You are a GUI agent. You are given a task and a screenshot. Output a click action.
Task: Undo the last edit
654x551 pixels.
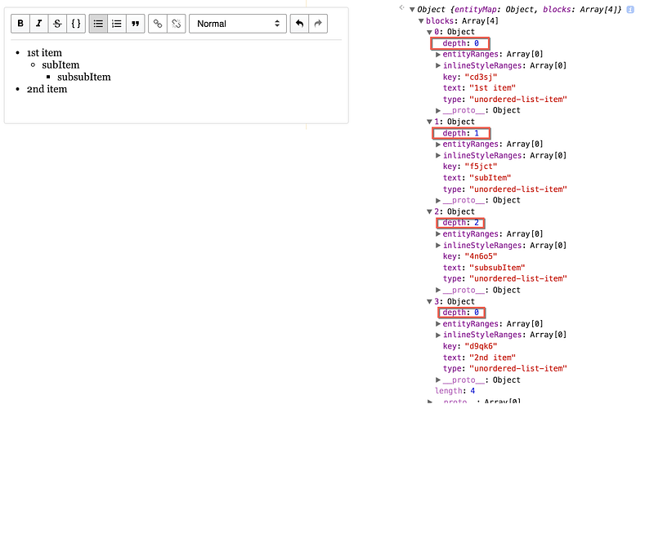point(299,24)
